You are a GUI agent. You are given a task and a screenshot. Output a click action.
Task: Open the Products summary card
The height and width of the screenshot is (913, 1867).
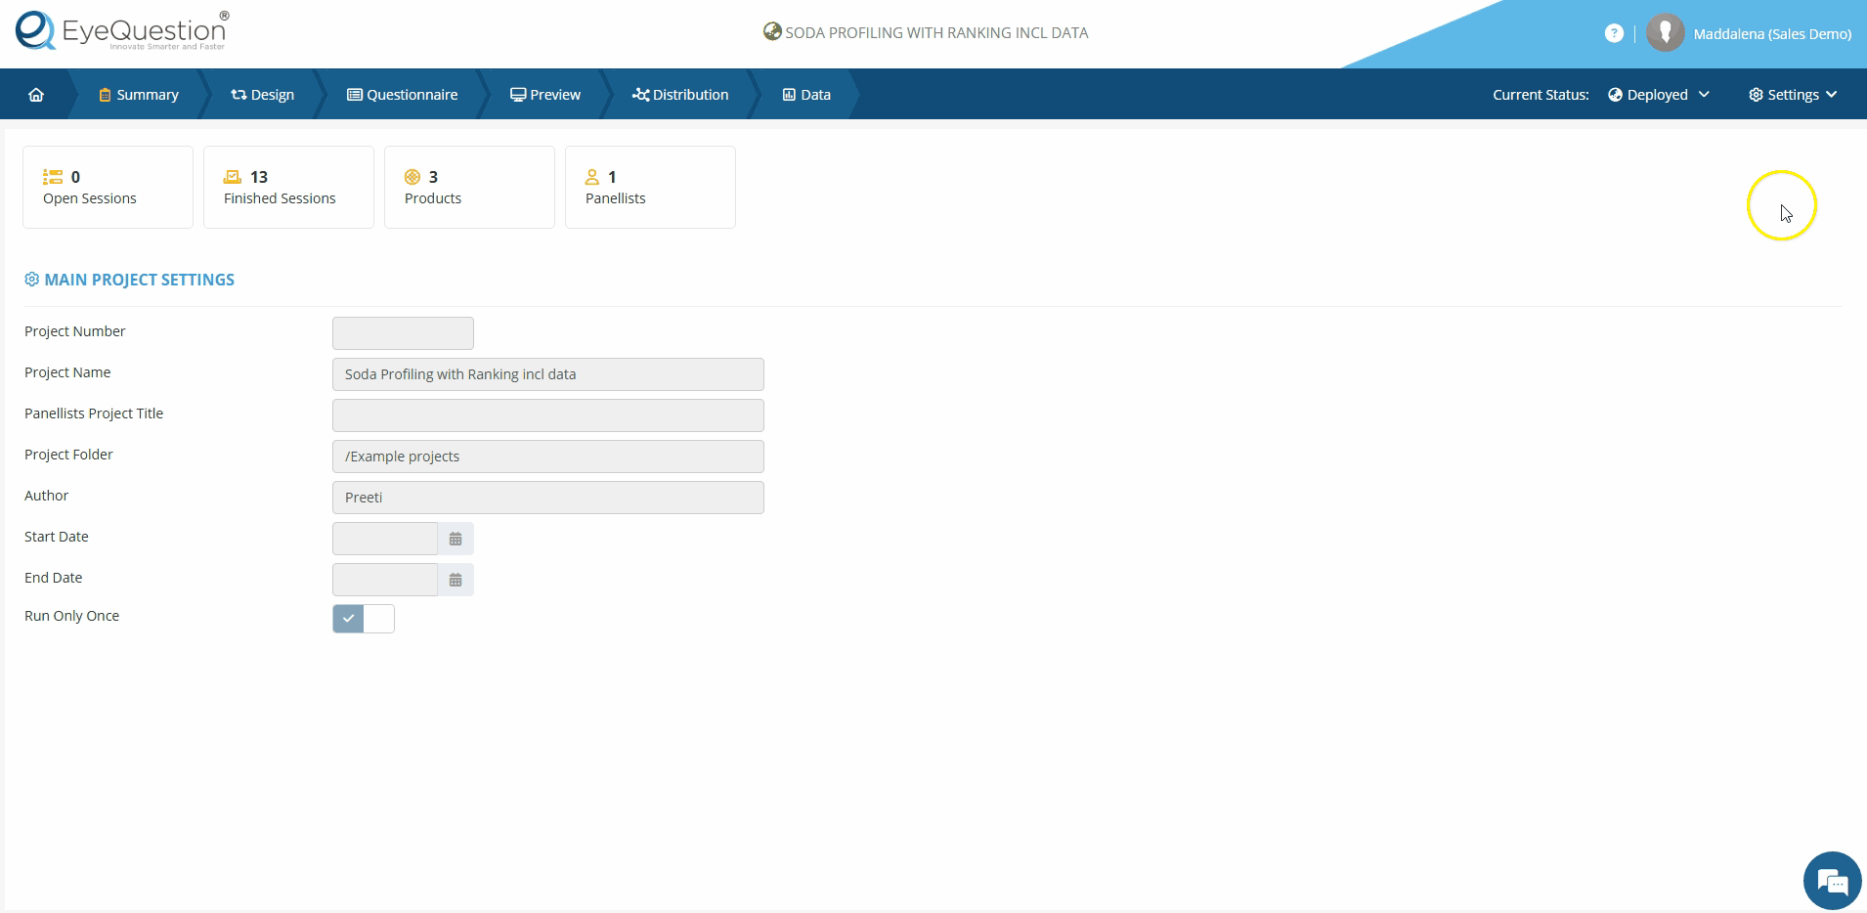469,188
